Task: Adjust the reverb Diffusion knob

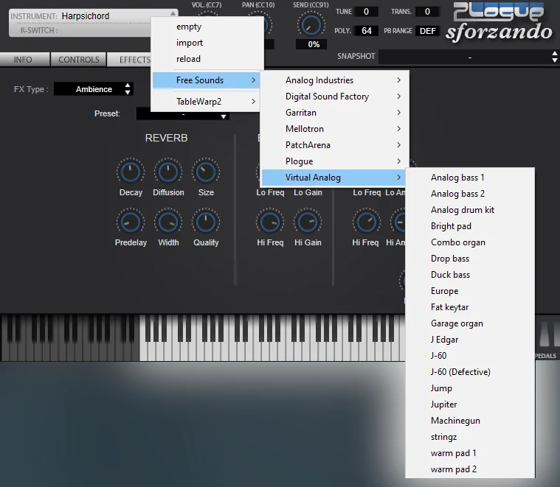Action: click(x=168, y=172)
